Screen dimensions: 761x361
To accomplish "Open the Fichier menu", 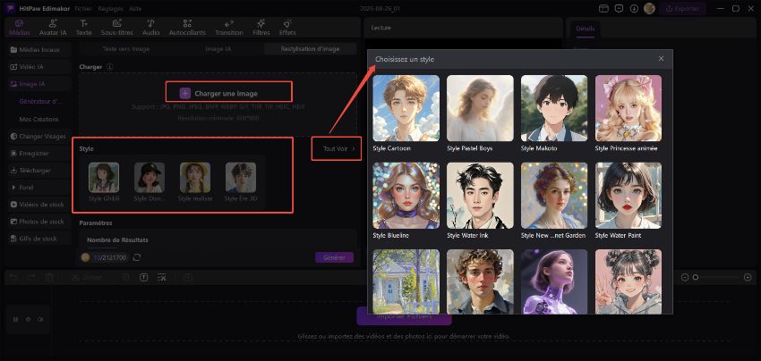I will pyautogui.click(x=83, y=7).
